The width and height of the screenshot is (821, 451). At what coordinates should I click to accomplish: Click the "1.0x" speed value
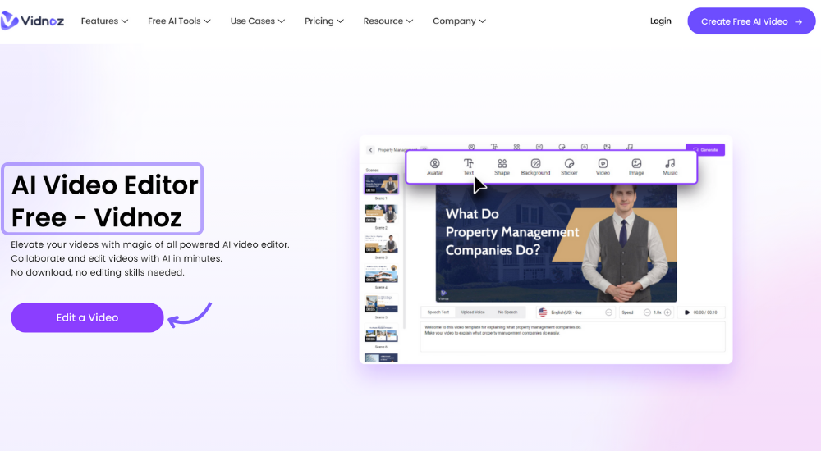click(657, 312)
